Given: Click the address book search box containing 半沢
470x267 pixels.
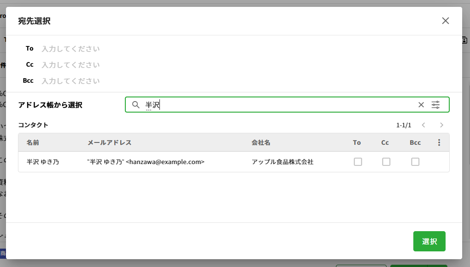Looking at the screenshot, I should tap(276, 105).
